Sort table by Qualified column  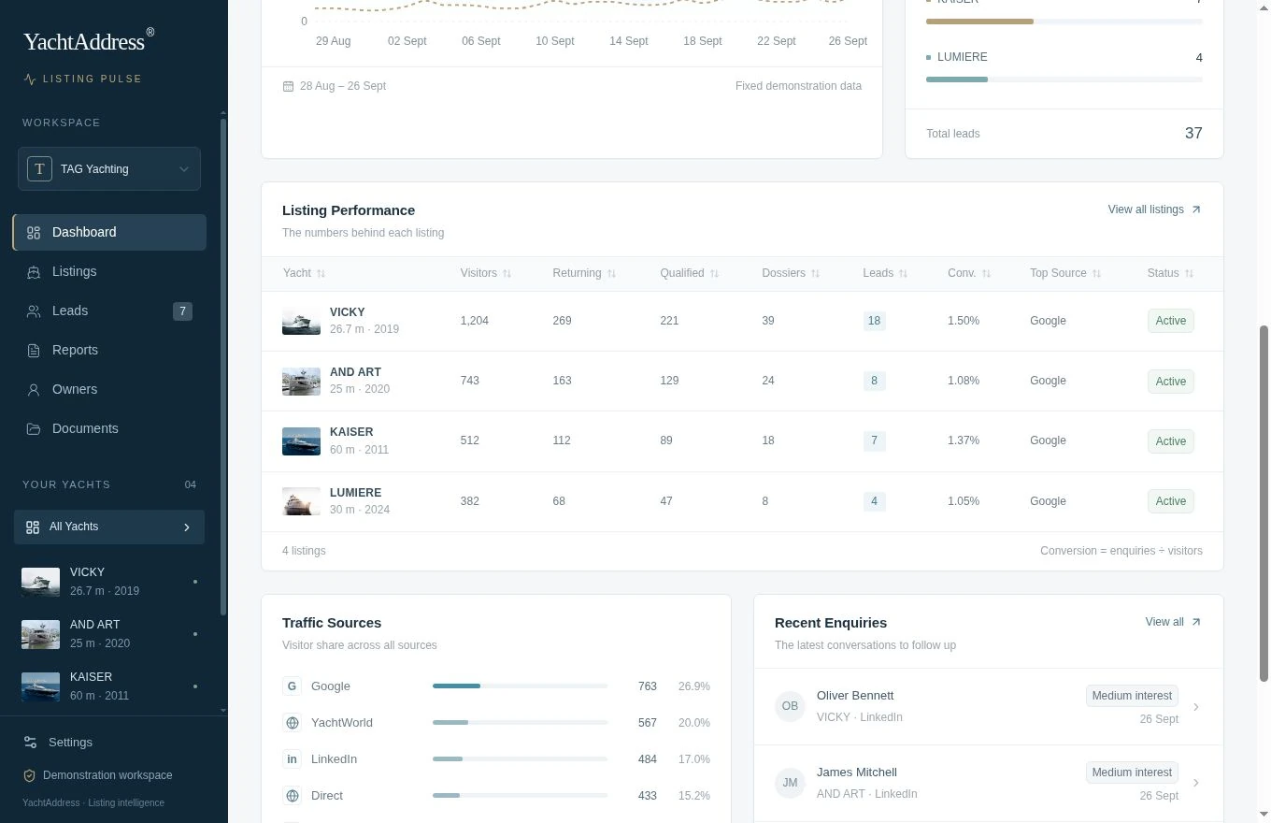coord(690,273)
